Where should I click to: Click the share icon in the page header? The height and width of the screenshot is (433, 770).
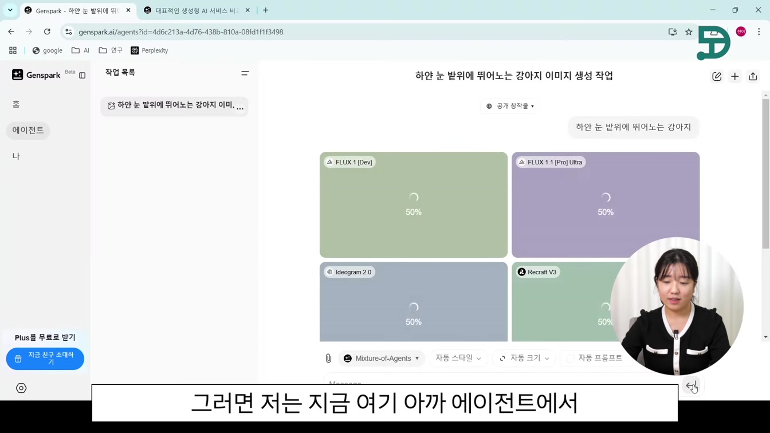tap(753, 76)
